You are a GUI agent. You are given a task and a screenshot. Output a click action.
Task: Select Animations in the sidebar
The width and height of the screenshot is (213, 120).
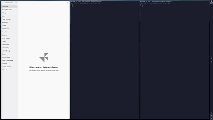(x=10, y=44)
